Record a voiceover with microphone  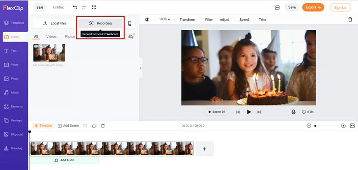click(293, 112)
